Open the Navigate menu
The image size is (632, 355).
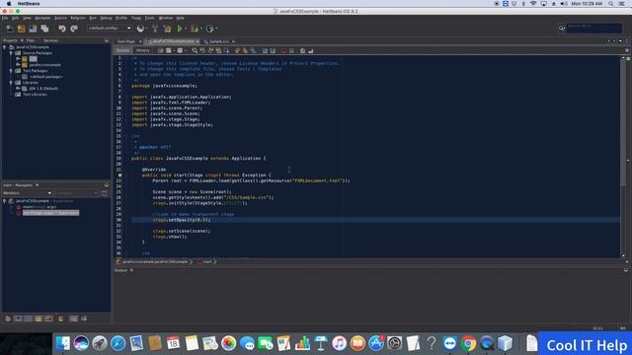42,18
